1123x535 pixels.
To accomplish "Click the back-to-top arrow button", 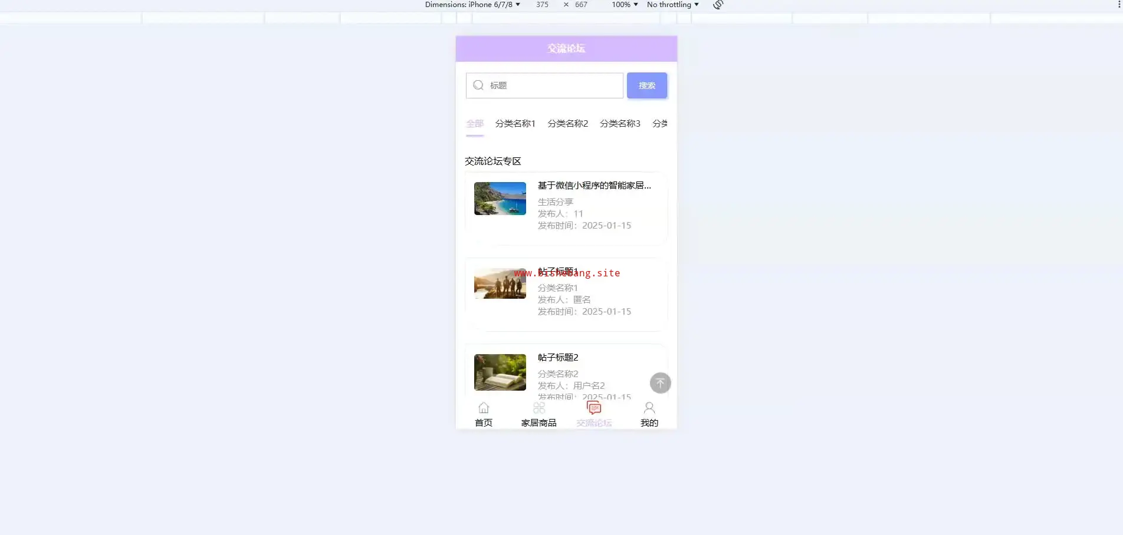I will pyautogui.click(x=660, y=383).
